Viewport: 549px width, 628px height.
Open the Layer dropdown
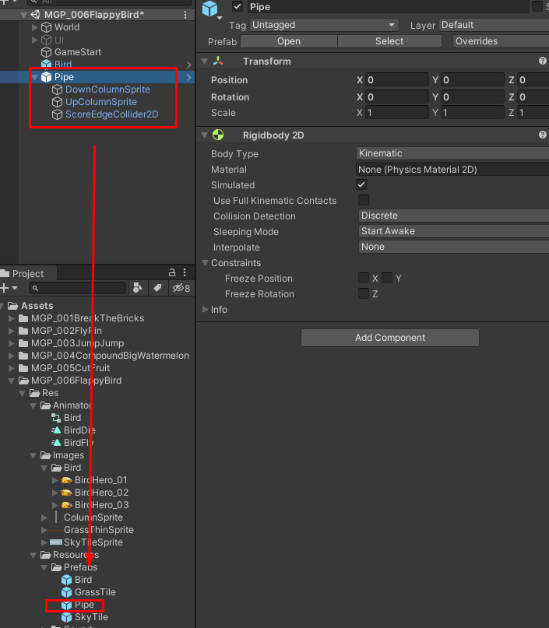[x=494, y=25]
